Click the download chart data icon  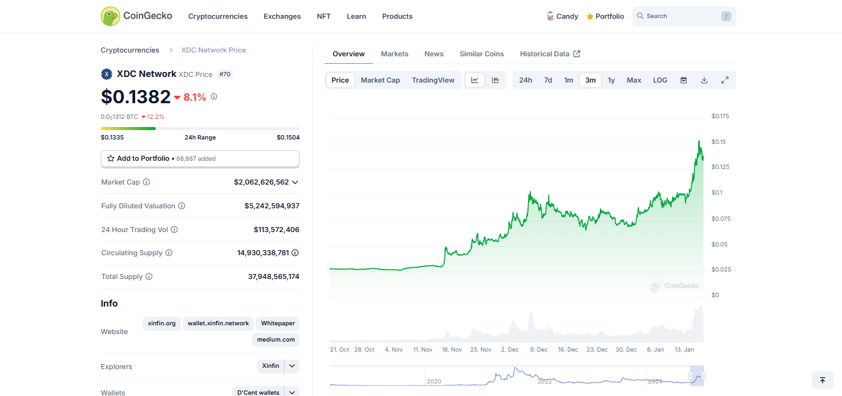704,80
